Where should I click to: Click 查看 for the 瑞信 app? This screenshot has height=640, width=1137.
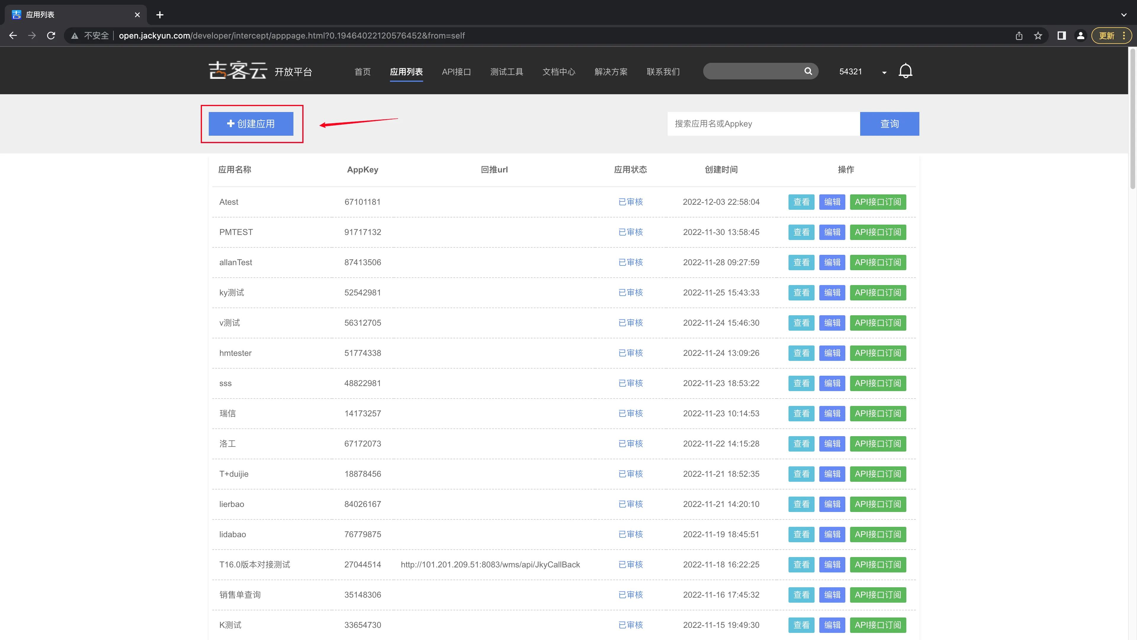pyautogui.click(x=801, y=413)
